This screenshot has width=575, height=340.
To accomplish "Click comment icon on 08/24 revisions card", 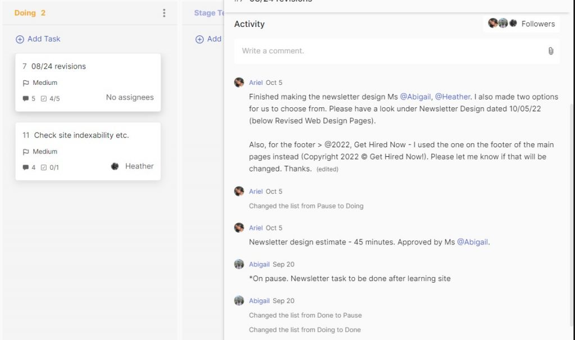I will coord(25,99).
